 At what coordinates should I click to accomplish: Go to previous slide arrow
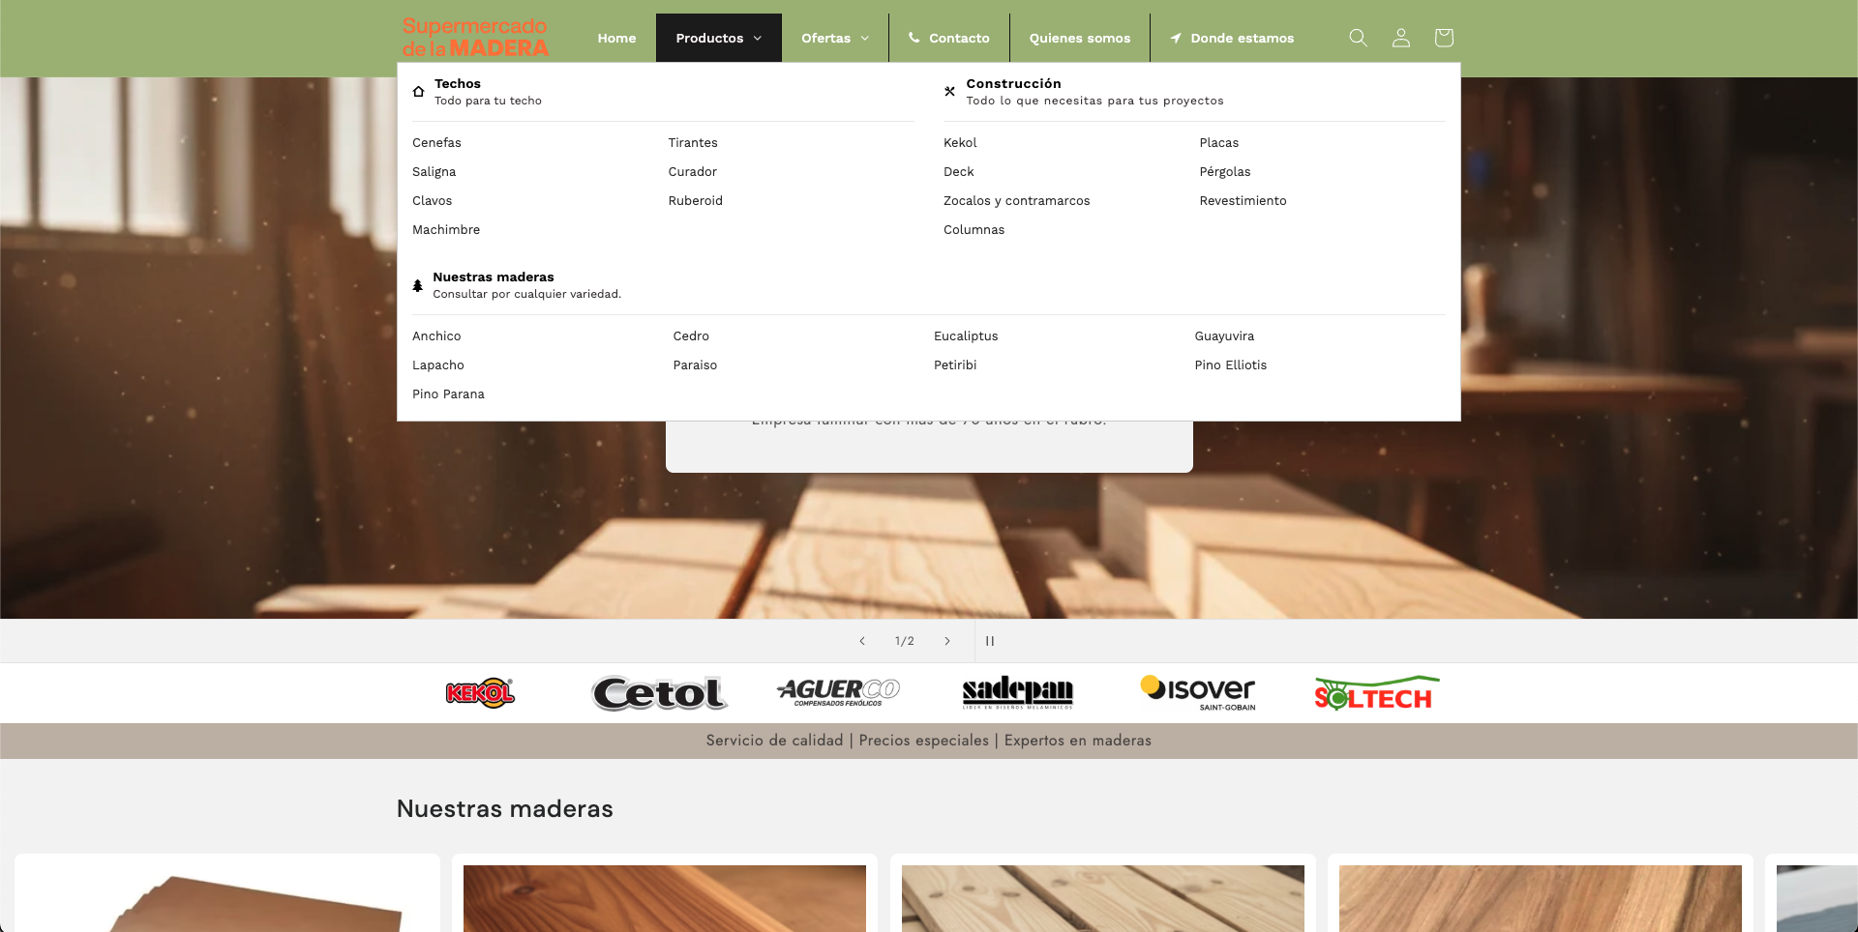862,640
